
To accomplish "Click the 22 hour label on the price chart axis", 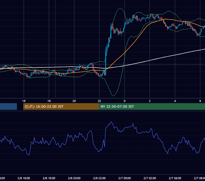I will [99, 101].
